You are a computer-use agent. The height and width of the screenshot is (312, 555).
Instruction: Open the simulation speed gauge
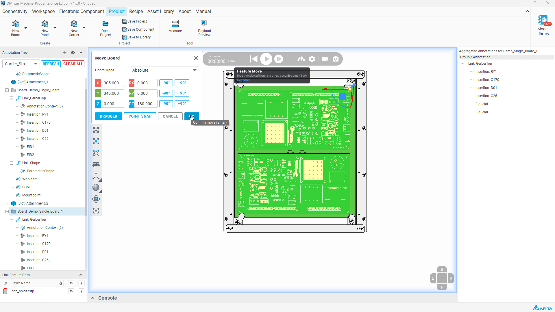click(x=301, y=59)
